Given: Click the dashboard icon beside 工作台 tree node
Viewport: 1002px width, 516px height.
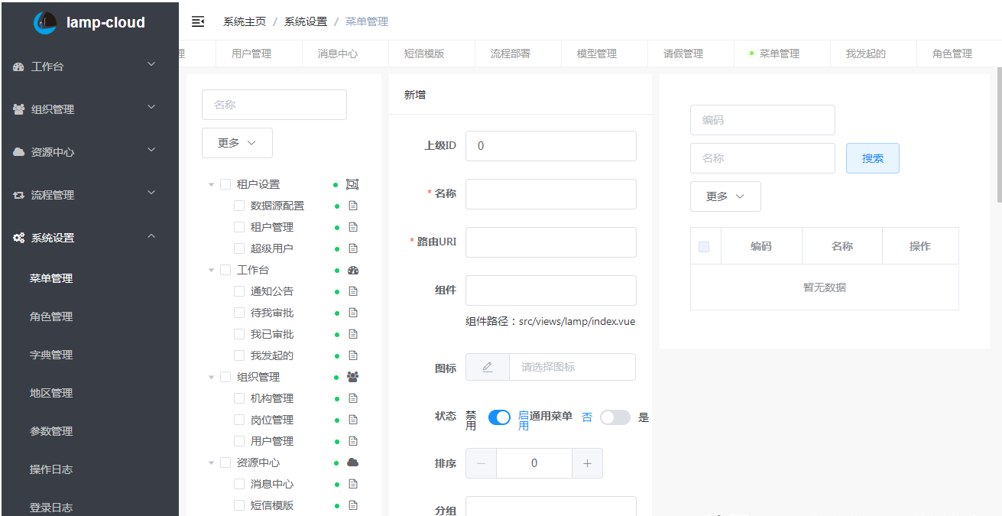Looking at the screenshot, I should coord(352,270).
